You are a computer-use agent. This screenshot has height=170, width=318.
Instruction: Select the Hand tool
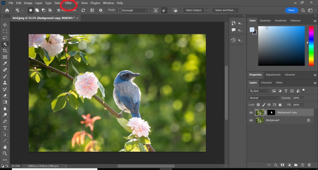[5, 147]
